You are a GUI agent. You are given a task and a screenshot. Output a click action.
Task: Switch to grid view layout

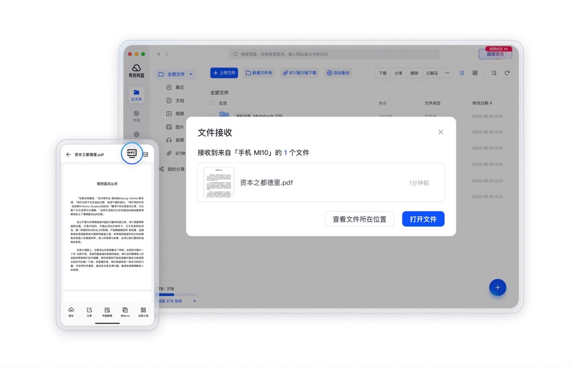tap(475, 73)
